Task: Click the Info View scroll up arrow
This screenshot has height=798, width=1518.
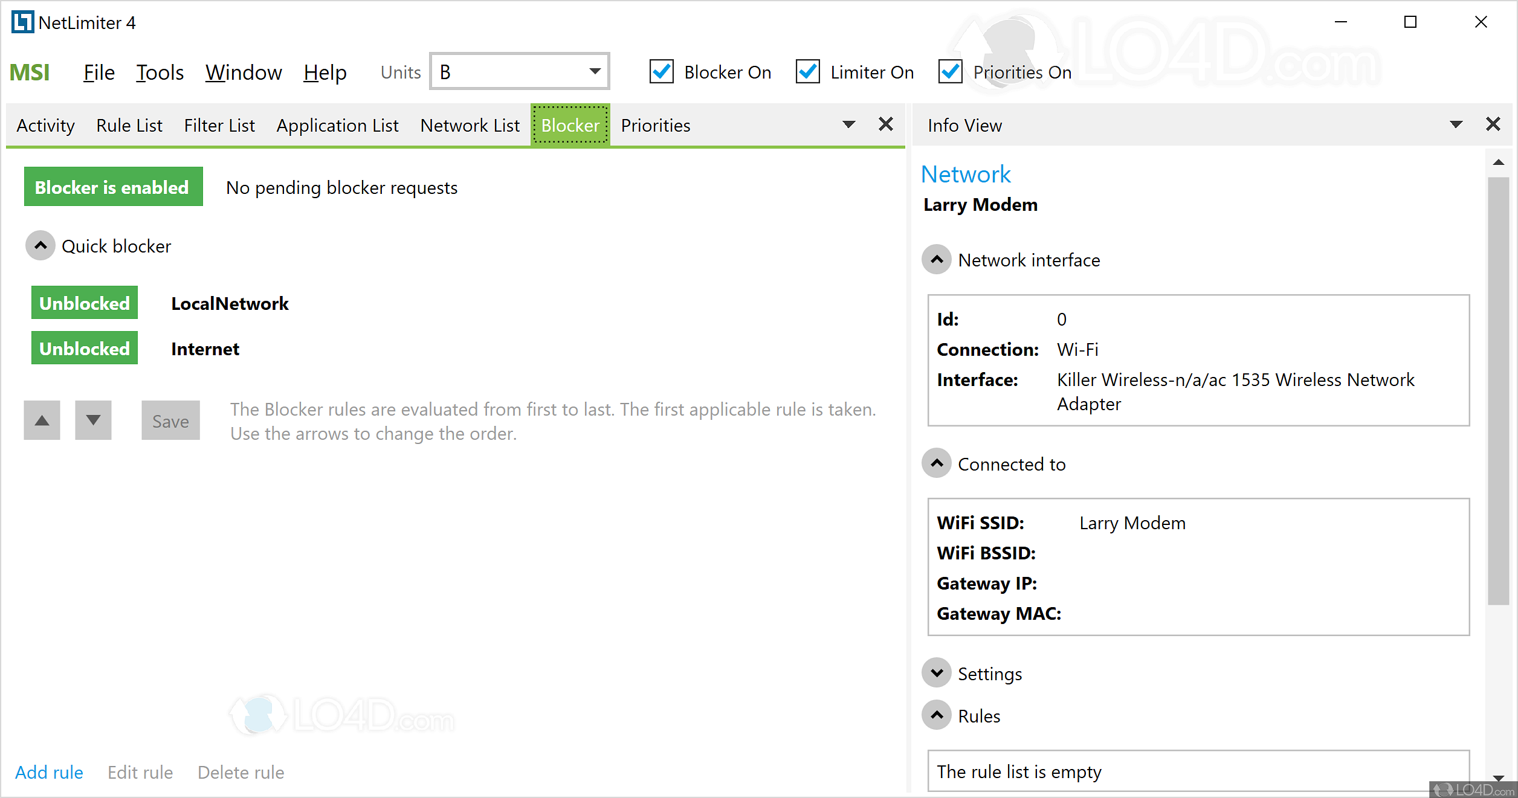Action: coord(1499,162)
